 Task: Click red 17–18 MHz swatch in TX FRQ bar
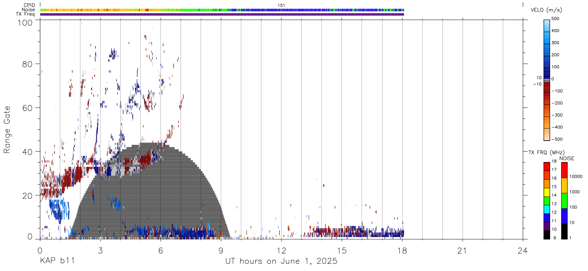(547, 167)
